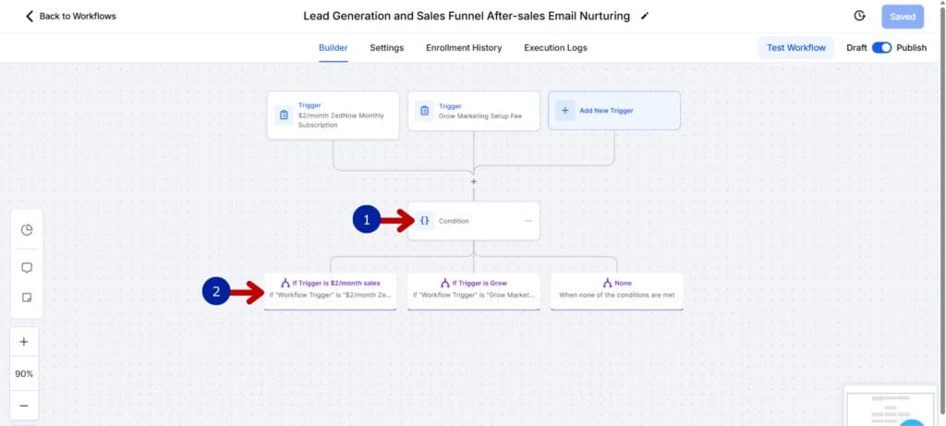Go back using the Back to Workflows arrow
This screenshot has height=426, width=946.
tap(29, 17)
